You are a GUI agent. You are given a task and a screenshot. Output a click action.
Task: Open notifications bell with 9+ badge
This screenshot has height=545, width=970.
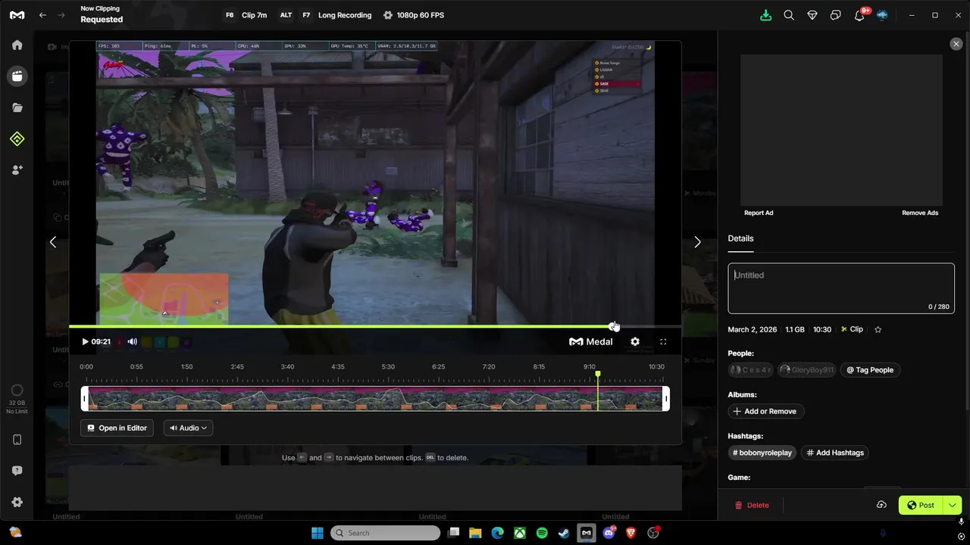[860, 14]
